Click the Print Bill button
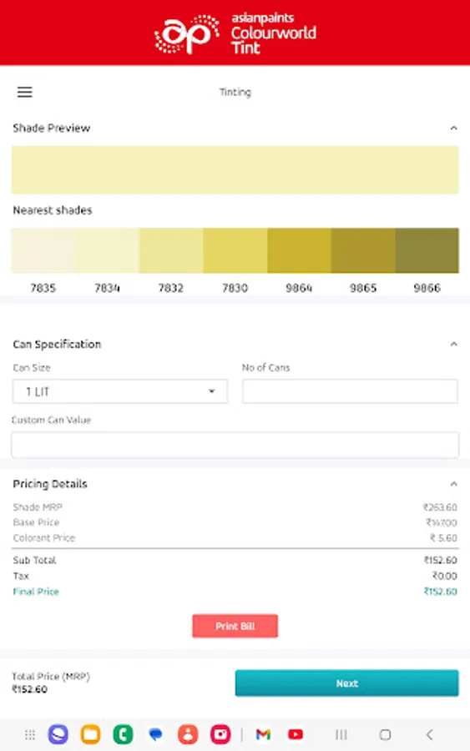470x751 pixels. (x=235, y=626)
